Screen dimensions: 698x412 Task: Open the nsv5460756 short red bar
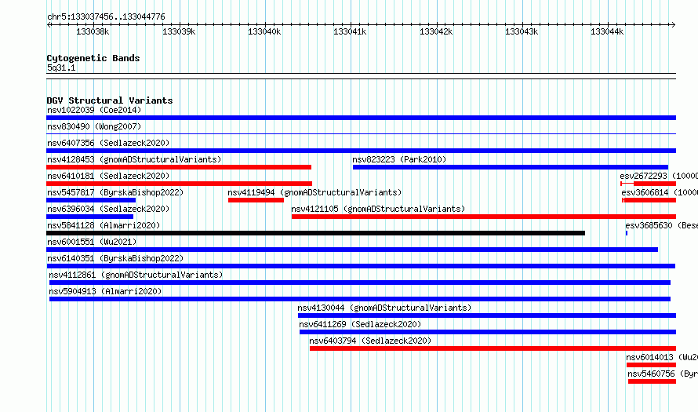click(x=653, y=381)
